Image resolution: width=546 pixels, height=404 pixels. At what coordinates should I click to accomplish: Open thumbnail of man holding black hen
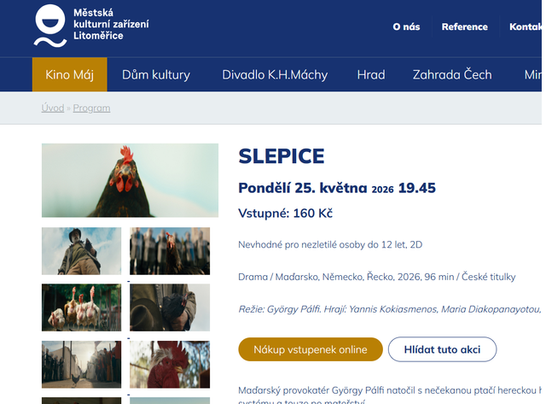pyautogui.click(x=170, y=307)
